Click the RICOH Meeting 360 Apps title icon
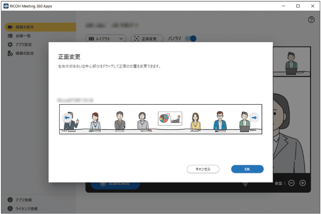This screenshot has height=214, width=321. point(6,6)
